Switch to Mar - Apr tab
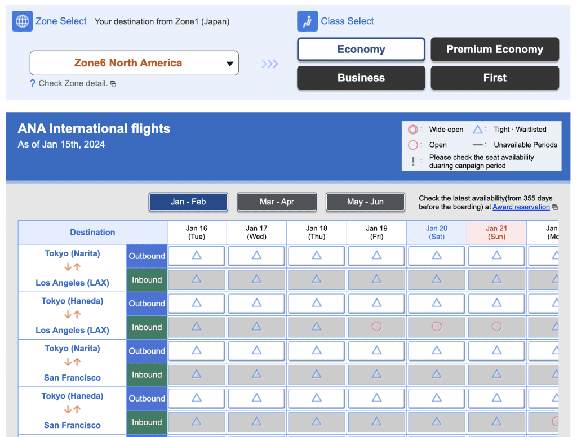The width and height of the screenshot is (577, 437). click(x=277, y=202)
